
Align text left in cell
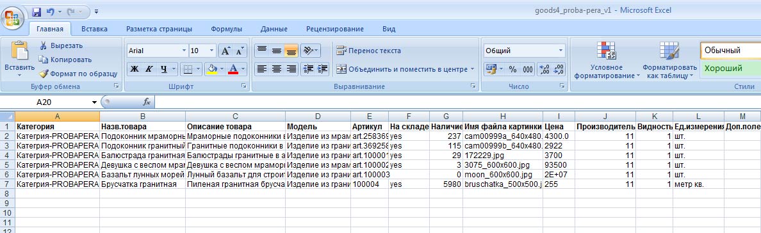261,69
